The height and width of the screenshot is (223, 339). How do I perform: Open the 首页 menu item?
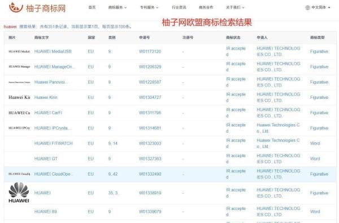(x=92, y=7)
